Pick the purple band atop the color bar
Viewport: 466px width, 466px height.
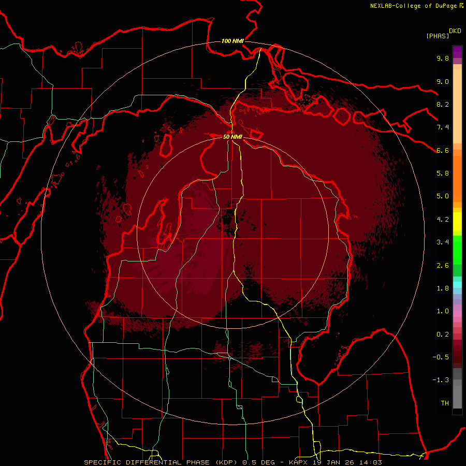pos(457,52)
